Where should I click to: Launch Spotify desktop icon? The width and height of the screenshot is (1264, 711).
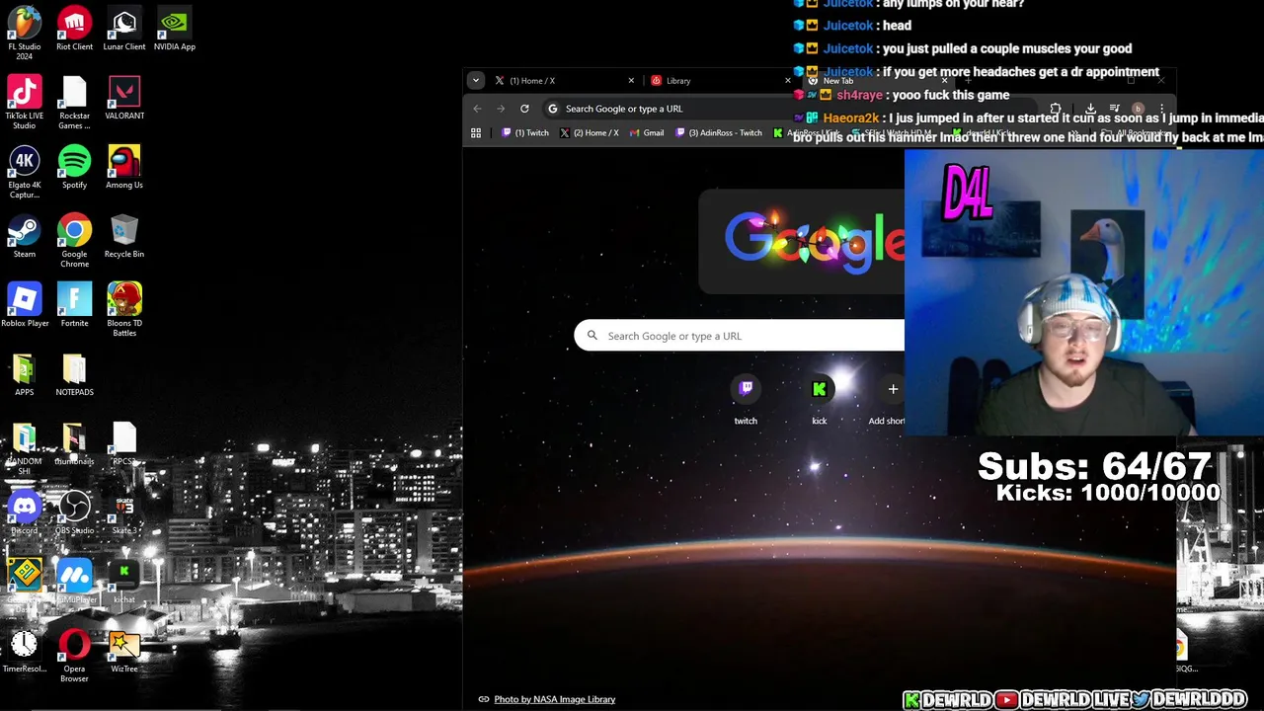(x=74, y=167)
